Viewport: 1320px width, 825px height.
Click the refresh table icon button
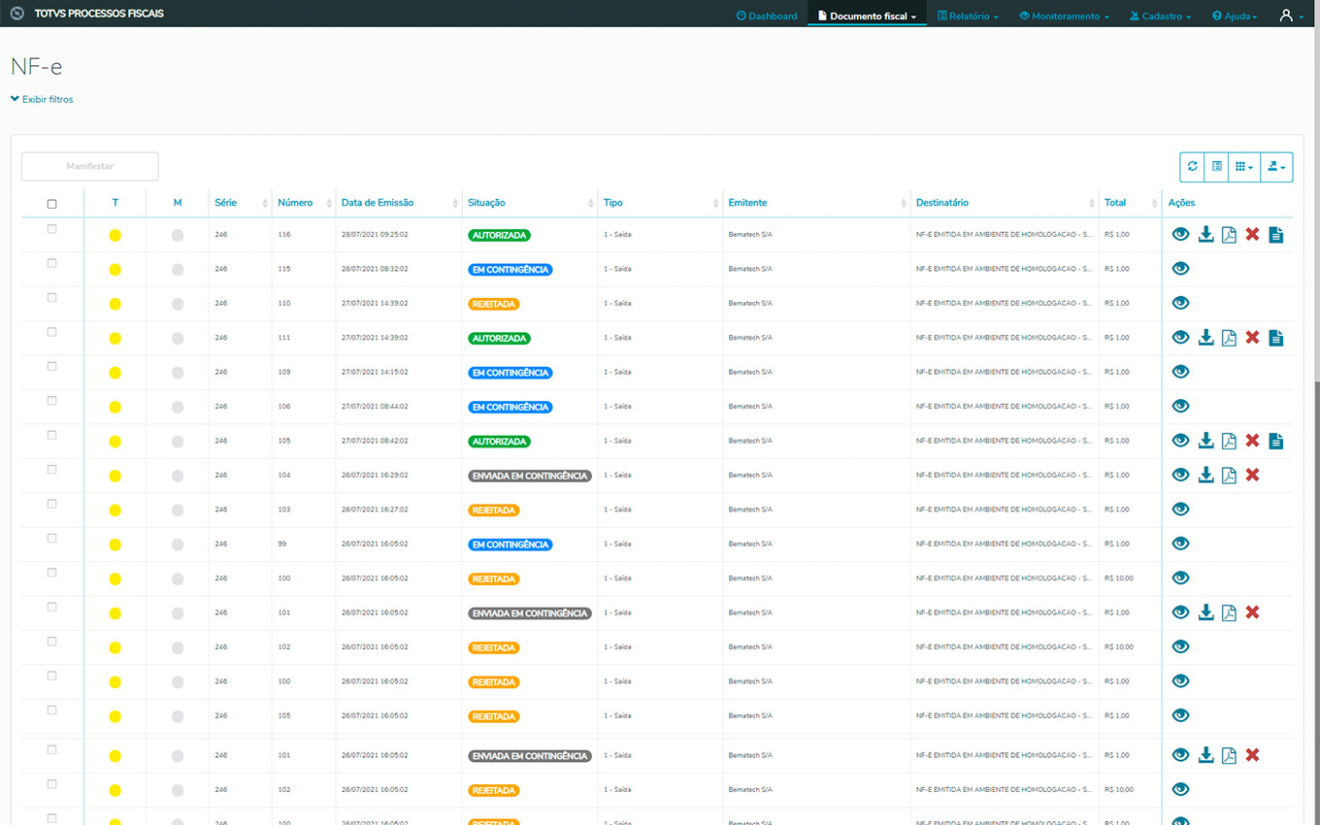pyautogui.click(x=1192, y=167)
